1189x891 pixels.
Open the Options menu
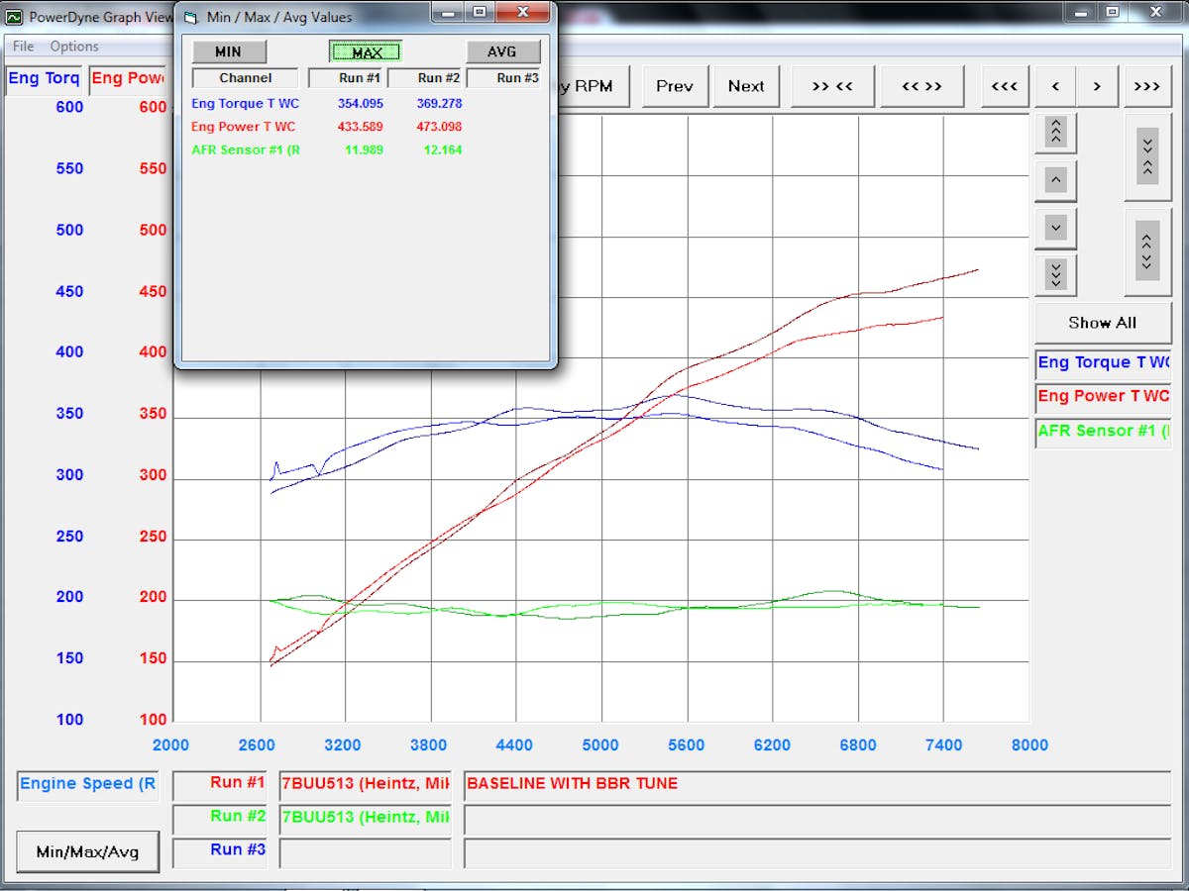[74, 47]
